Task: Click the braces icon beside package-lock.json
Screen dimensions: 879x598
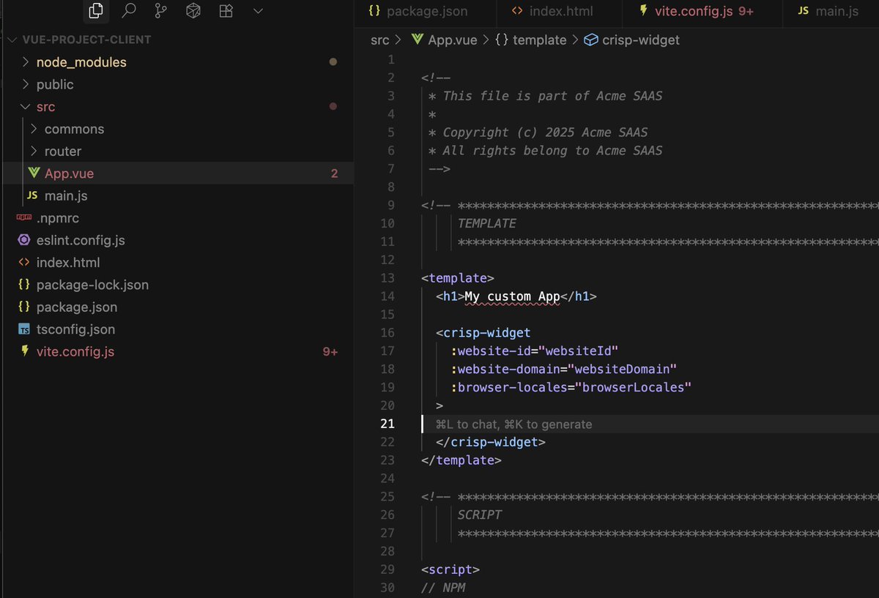Action: tap(23, 285)
